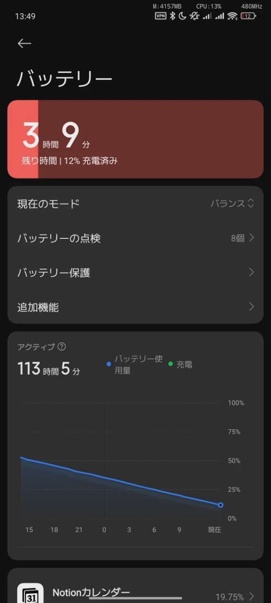Tap the バッテリー使用量 legend dot
Screen dimensions: 271x603
[x=108, y=364]
